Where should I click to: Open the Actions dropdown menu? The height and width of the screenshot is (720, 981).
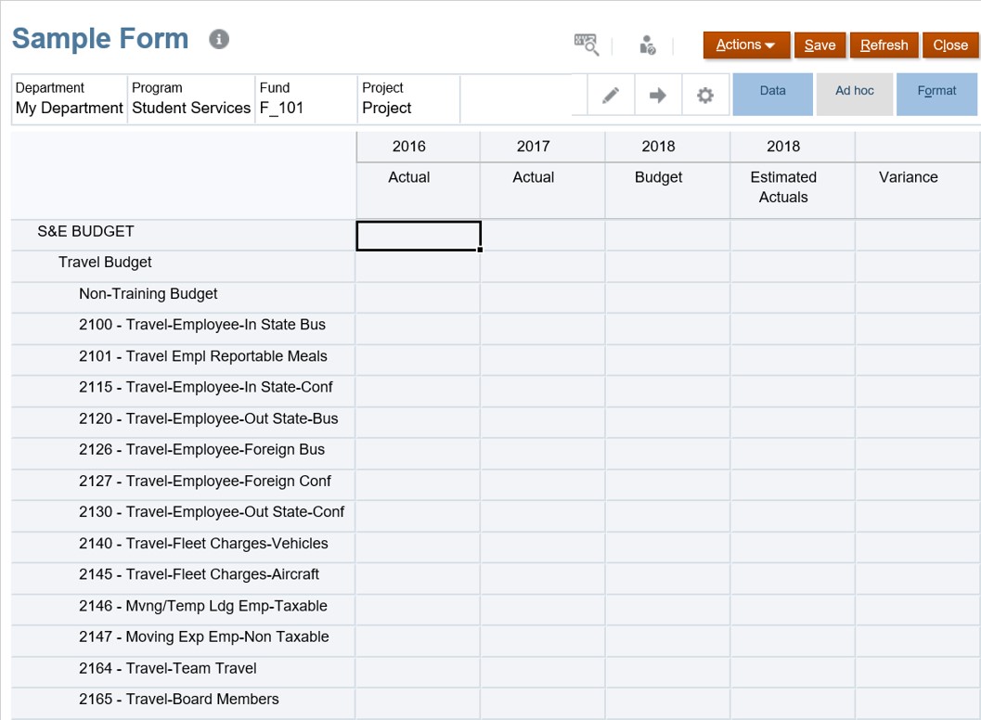tap(746, 45)
